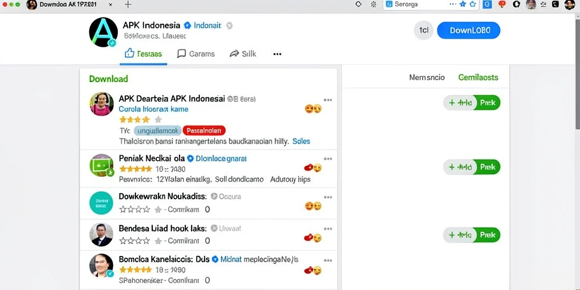Close the Download browser tab
580x290 pixels.
(x=110, y=5)
